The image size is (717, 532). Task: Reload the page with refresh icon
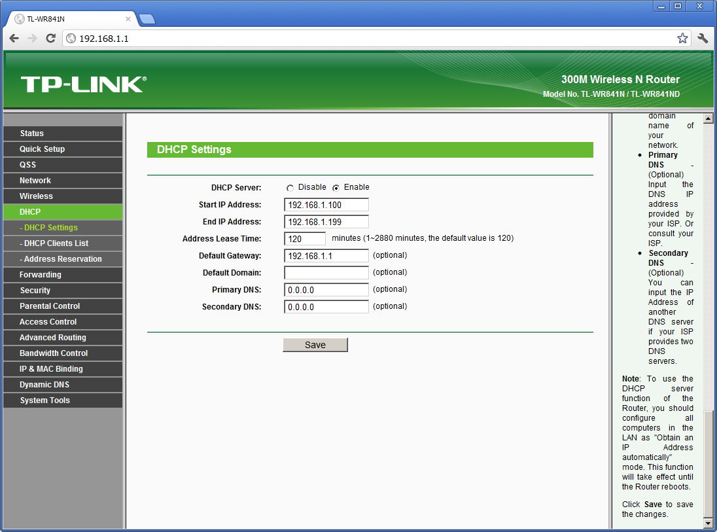click(51, 39)
